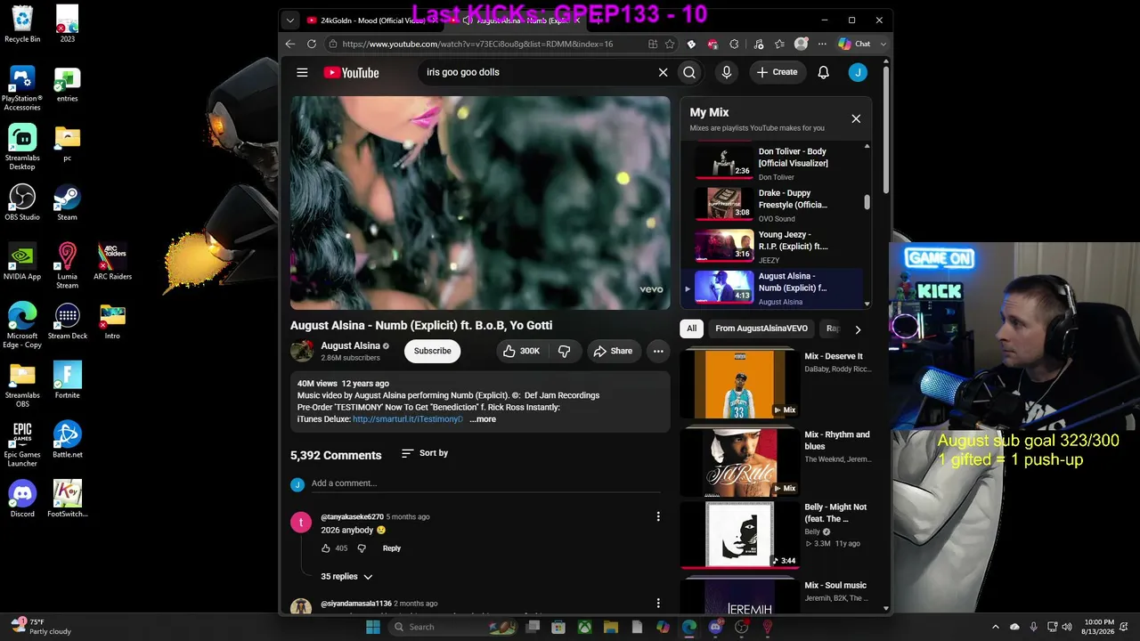This screenshot has width=1140, height=641.
Task: Like the '2026 anybody' comment
Action: [326, 548]
